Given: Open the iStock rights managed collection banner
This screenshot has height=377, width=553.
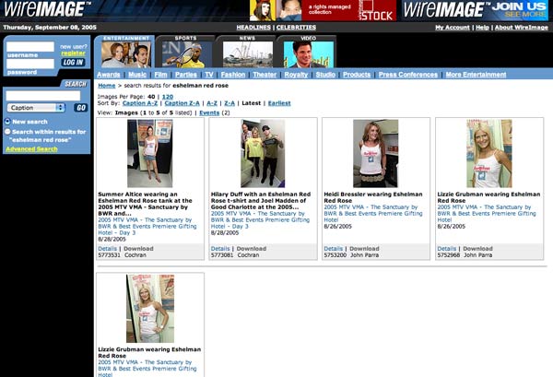Looking at the screenshot, I should (x=324, y=10).
